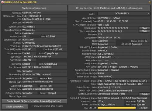Select driver date 7-25-2013

(x=116, y=88)
